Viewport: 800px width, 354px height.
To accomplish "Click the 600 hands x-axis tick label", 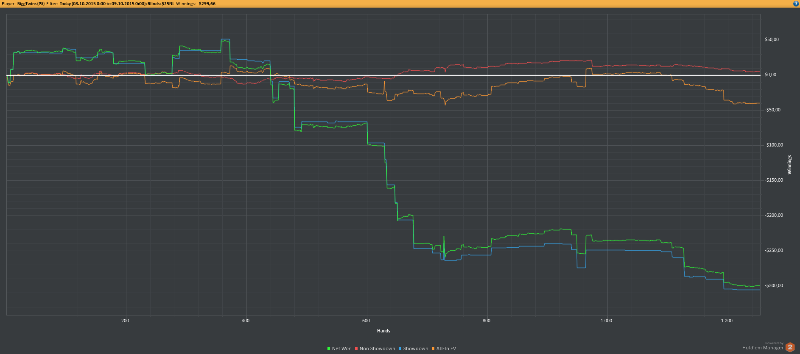I will pyautogui.click(x=366, y=321).
